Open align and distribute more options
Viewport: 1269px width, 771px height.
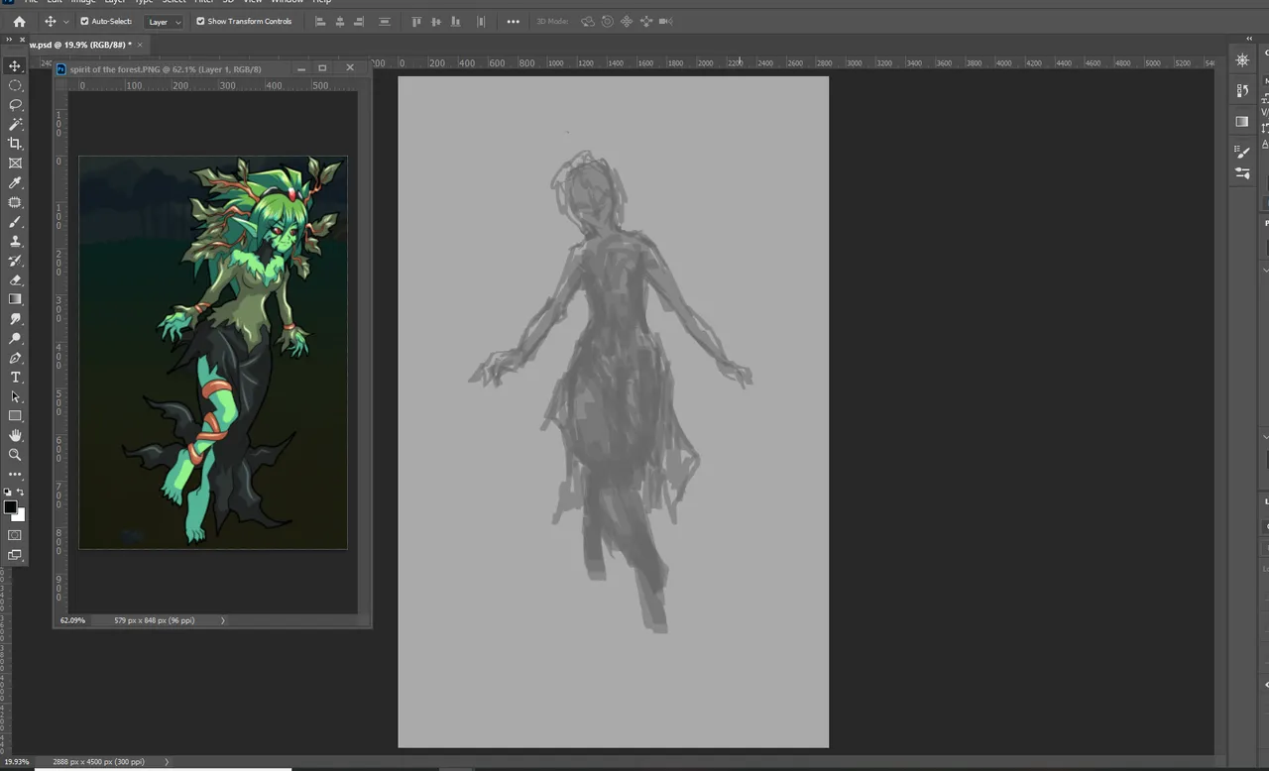click(513, 21)
